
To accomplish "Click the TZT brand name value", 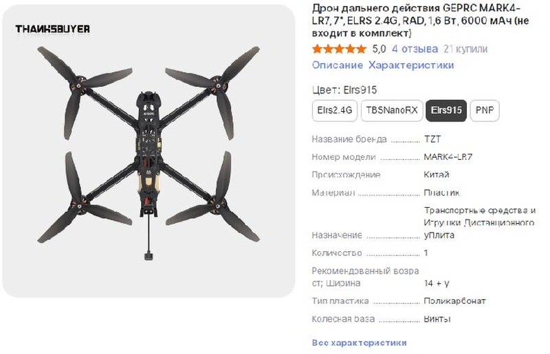I will point(432,139).
